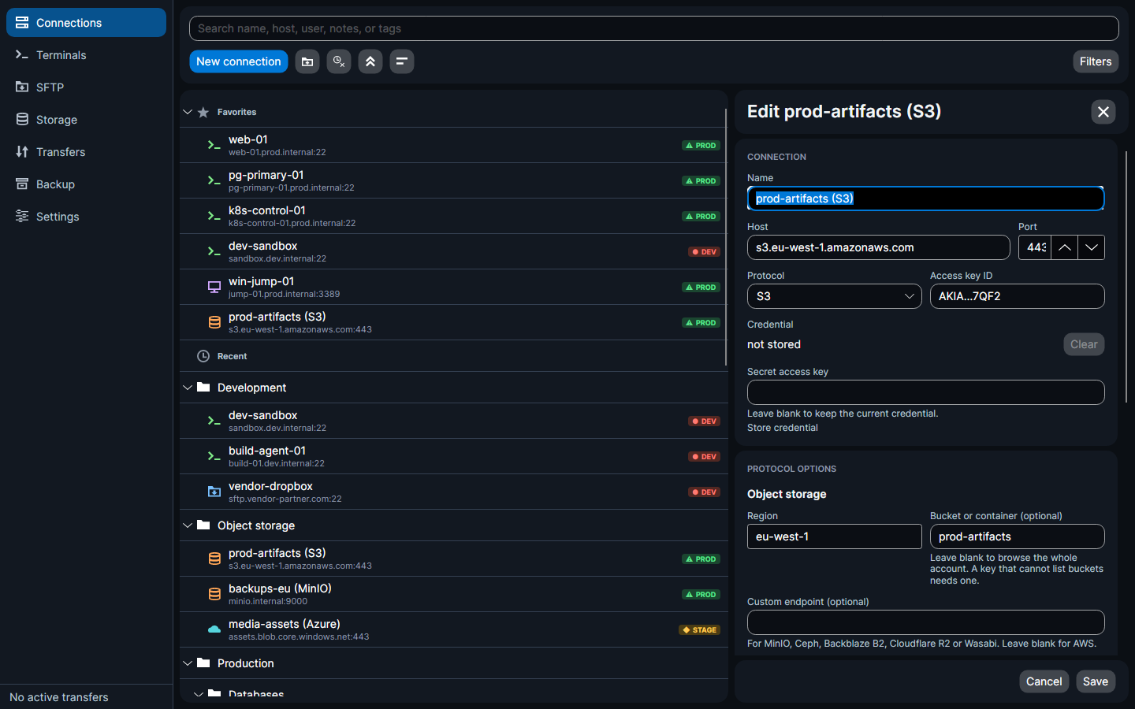Open the Filters button

pos(1096,61)
